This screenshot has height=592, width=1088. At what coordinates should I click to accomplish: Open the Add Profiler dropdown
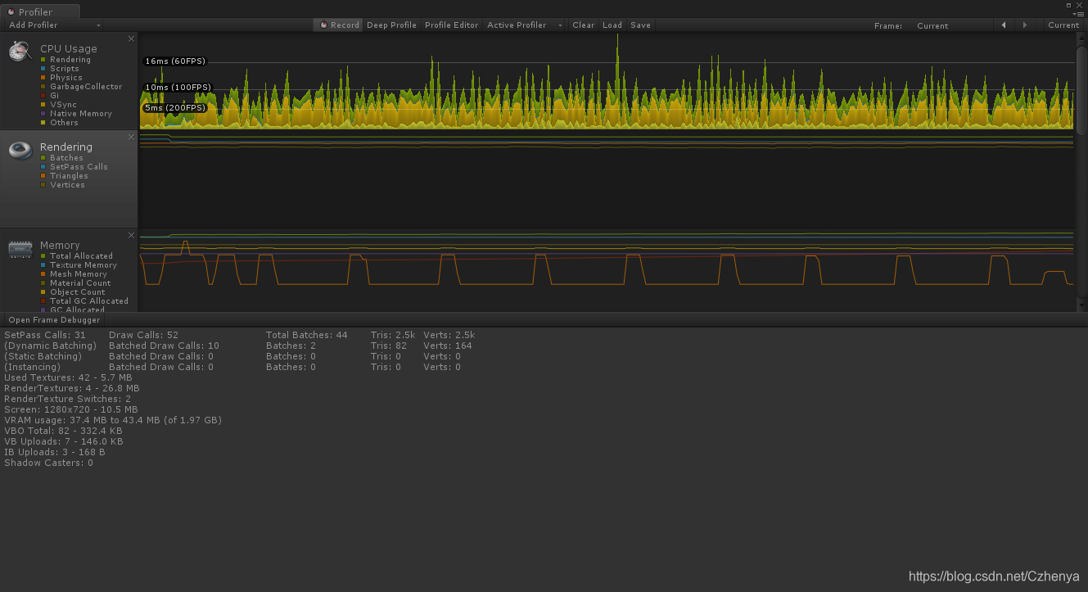[x=54, y=25]
